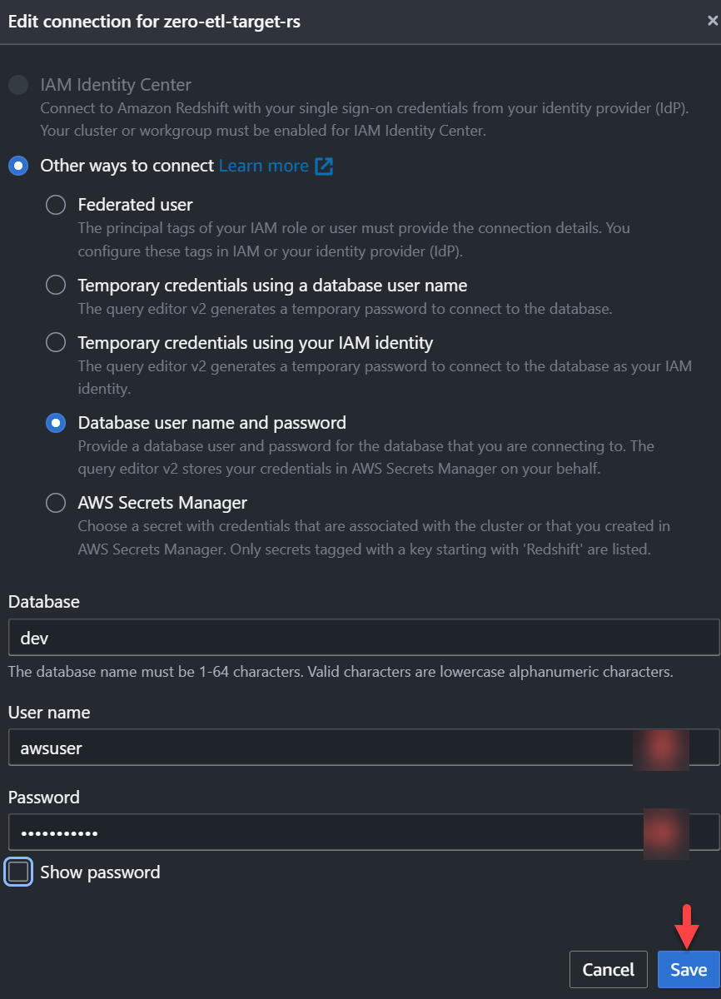Image resolution: width=721 pixels, height=999 pixels.
Task: Select Other ways to connect
Action: tap(18, 166)
